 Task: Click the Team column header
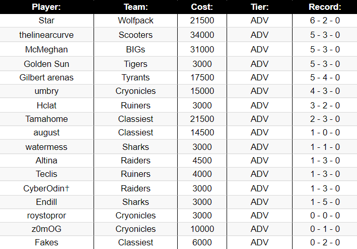click(x=136, y=7)
